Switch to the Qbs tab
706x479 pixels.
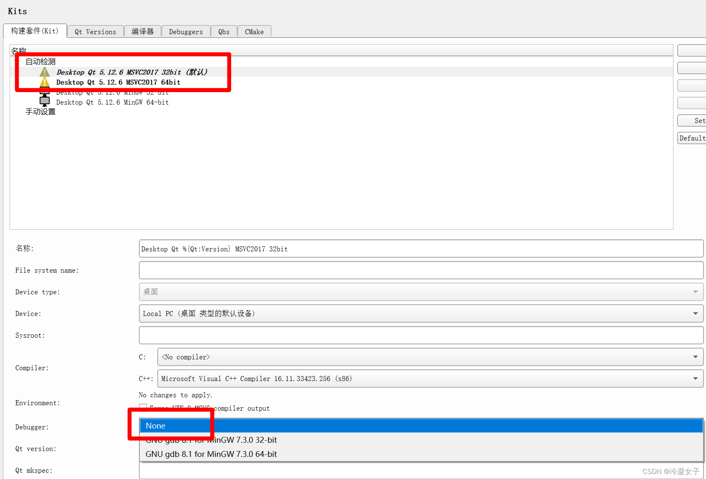(x=224, y=32)
